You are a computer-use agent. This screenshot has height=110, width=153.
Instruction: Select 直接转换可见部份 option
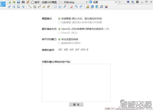[59, 43]
